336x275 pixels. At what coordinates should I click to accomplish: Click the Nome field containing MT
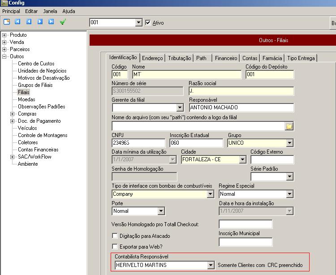tap(187, 74)
